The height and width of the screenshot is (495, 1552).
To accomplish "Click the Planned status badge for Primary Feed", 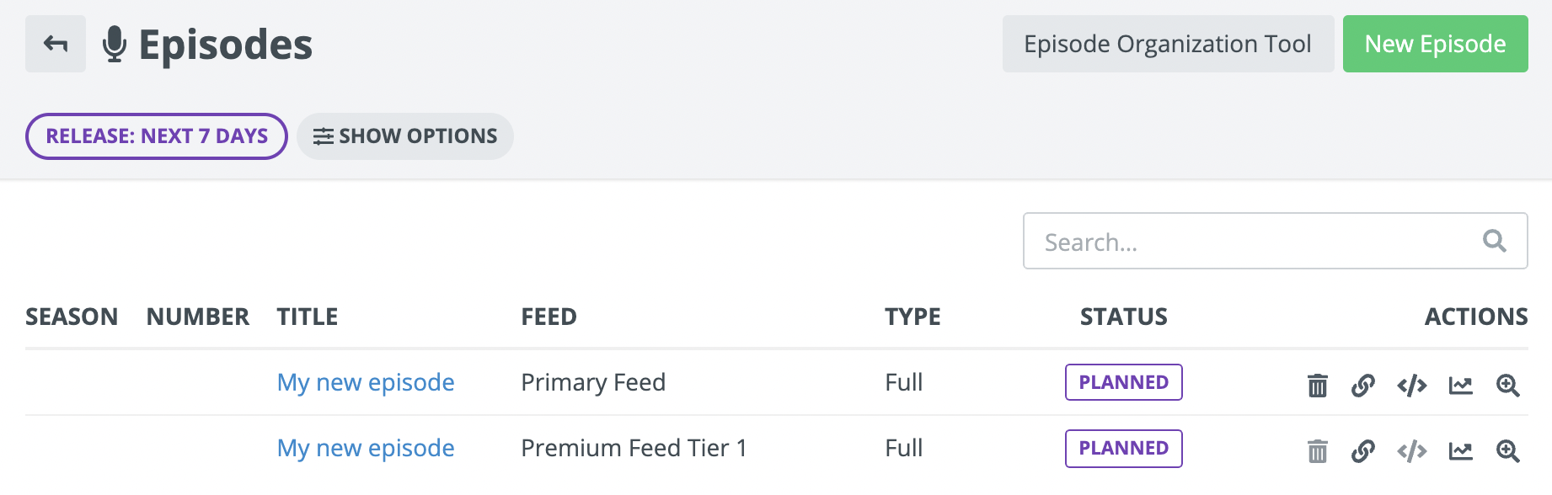I will point(1123,382).
